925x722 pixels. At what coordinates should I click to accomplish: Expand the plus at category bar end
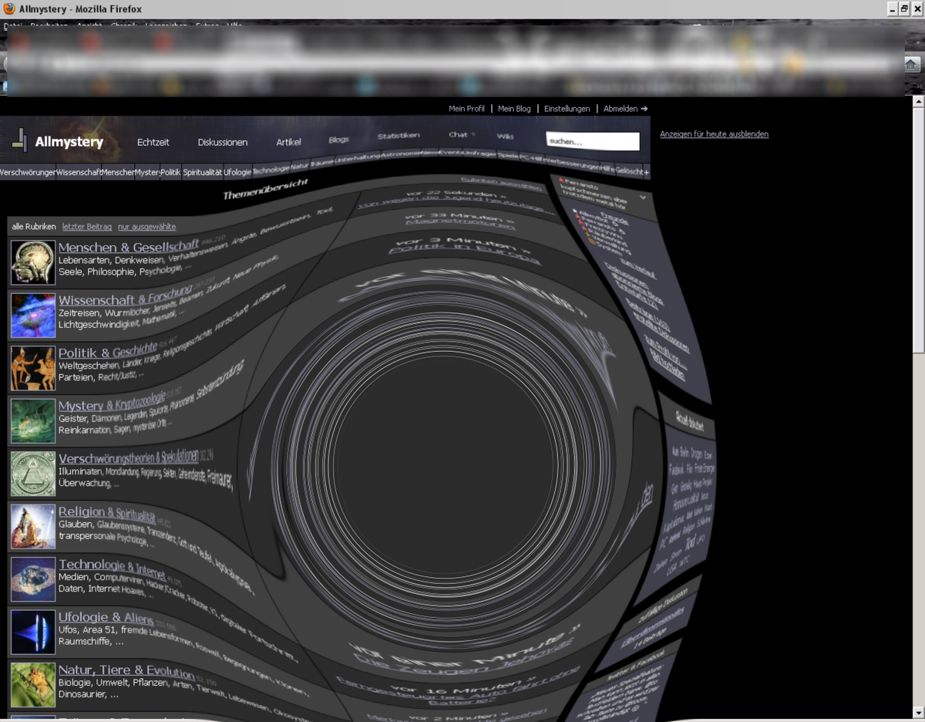pyautogui.click(x=646, y=171)
